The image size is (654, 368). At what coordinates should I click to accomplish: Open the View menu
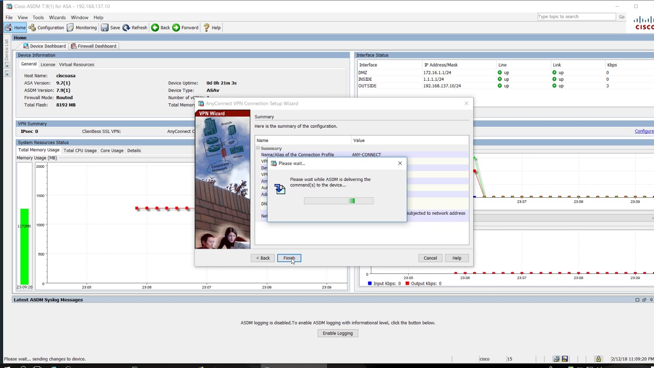pyautogui.click(x=22, y=17)
